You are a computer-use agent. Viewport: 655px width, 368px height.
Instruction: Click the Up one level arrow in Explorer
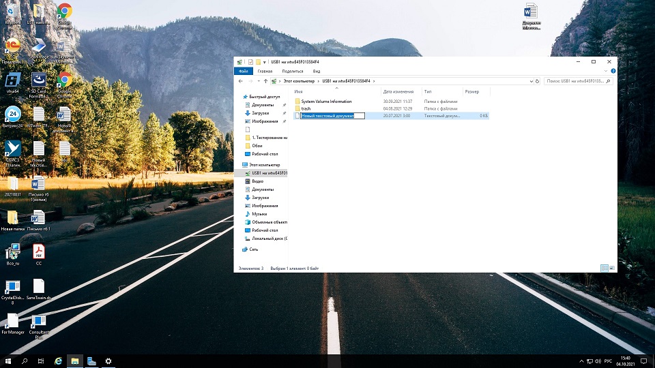coord(265,81)
